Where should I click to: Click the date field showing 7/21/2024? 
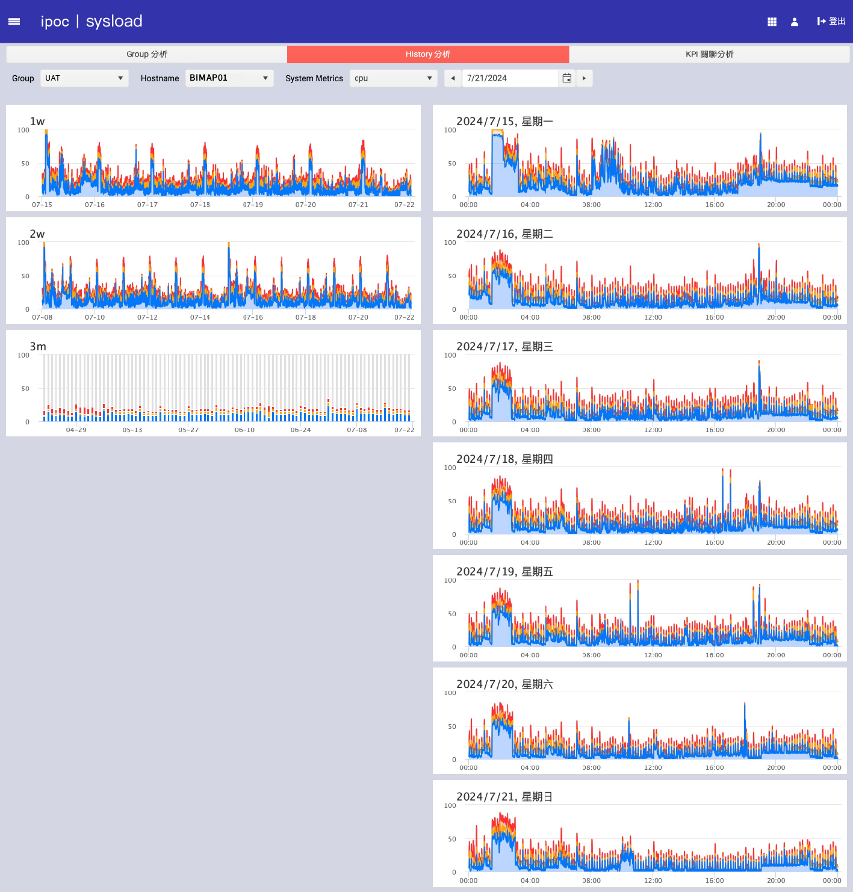tap(510, 78)
